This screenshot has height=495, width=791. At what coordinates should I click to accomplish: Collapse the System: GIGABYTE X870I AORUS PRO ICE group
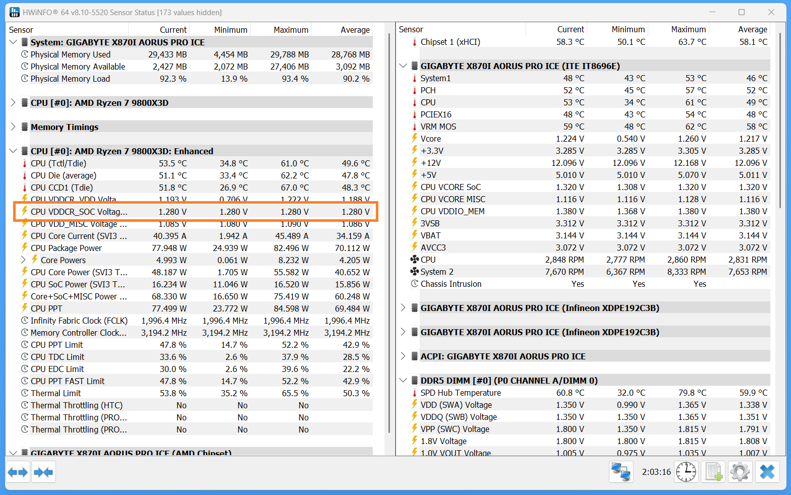[x=13, y=42]
